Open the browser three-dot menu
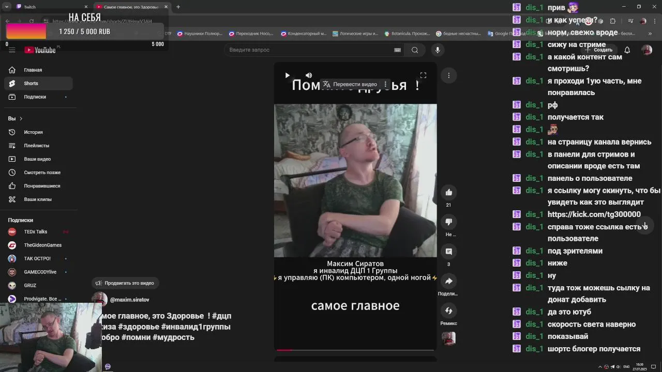Image resolution: width=662 pixels, height=372 pixels. point(656,21)
